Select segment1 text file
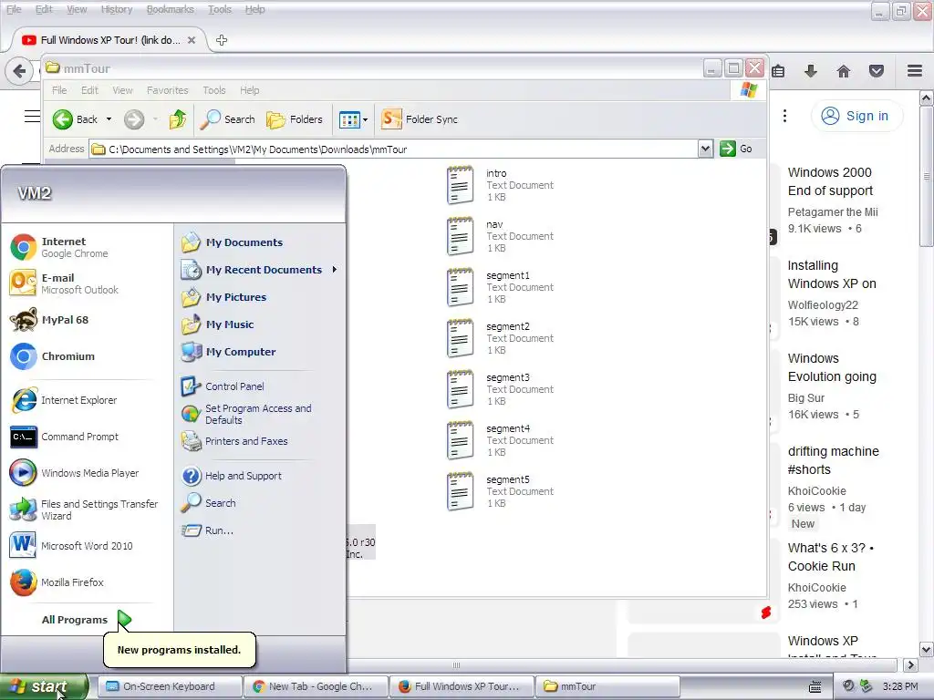Image resolution: width=934 pixels, height=700 pixels. (501, 287)
